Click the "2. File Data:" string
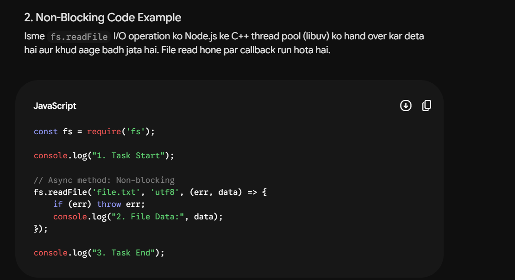 pyautogui.click(x=148, y=217)
